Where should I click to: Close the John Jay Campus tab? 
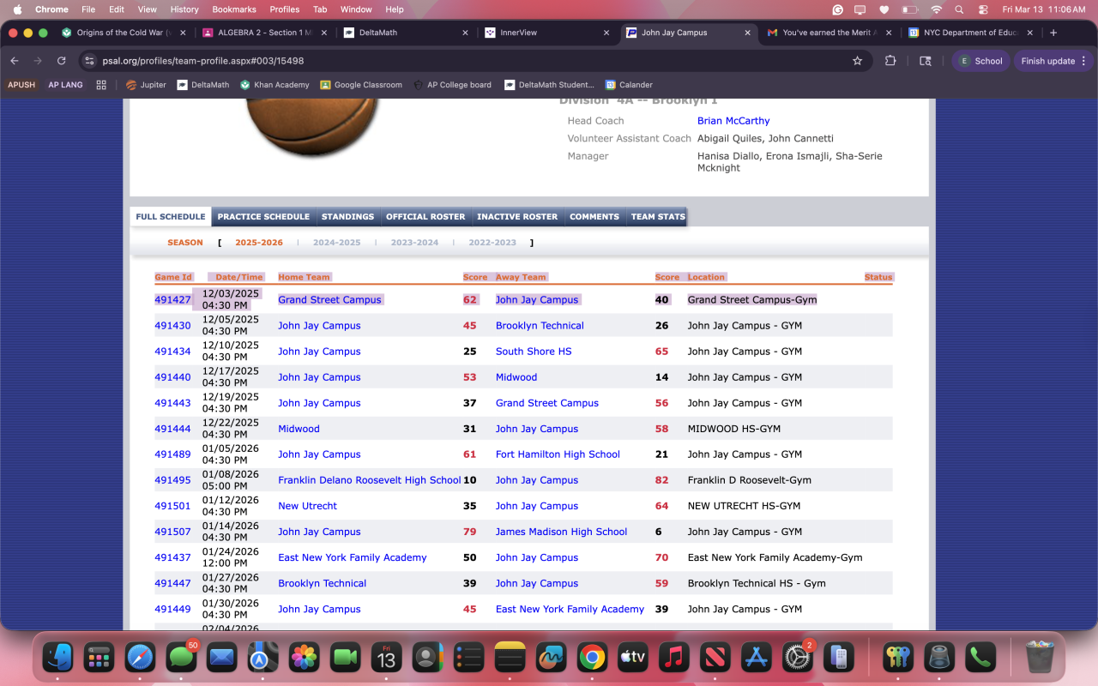click(x=747, y=33)
